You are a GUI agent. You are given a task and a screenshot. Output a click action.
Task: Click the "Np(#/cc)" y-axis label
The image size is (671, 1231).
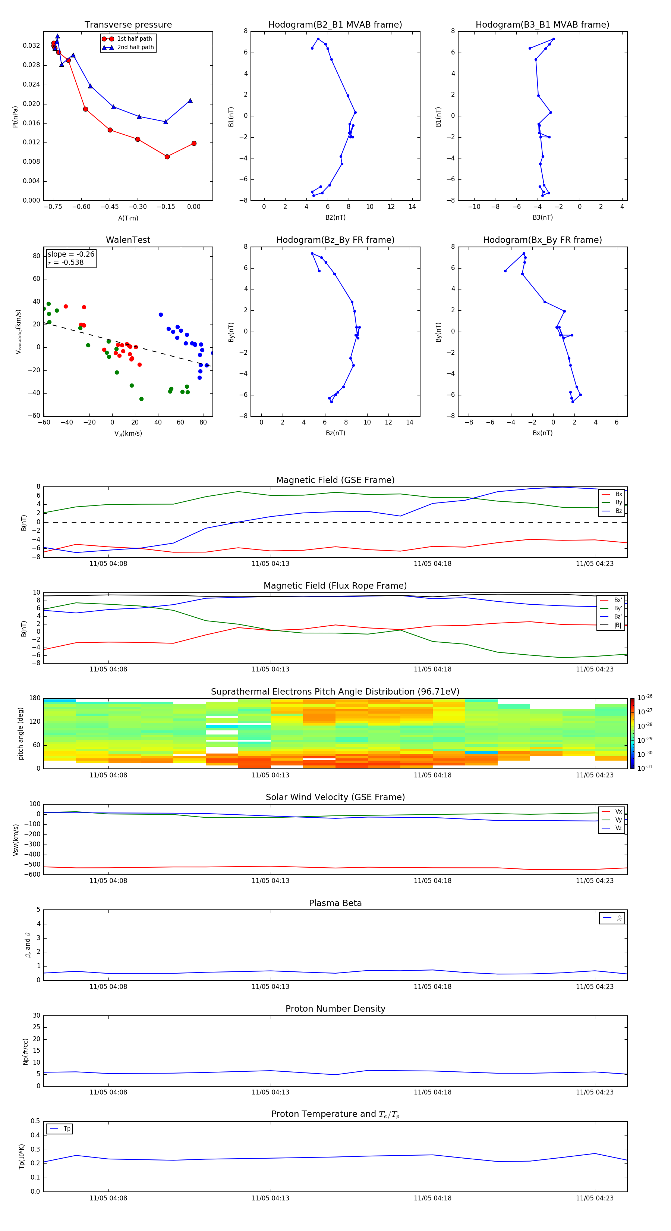[x=25, y=1051]
